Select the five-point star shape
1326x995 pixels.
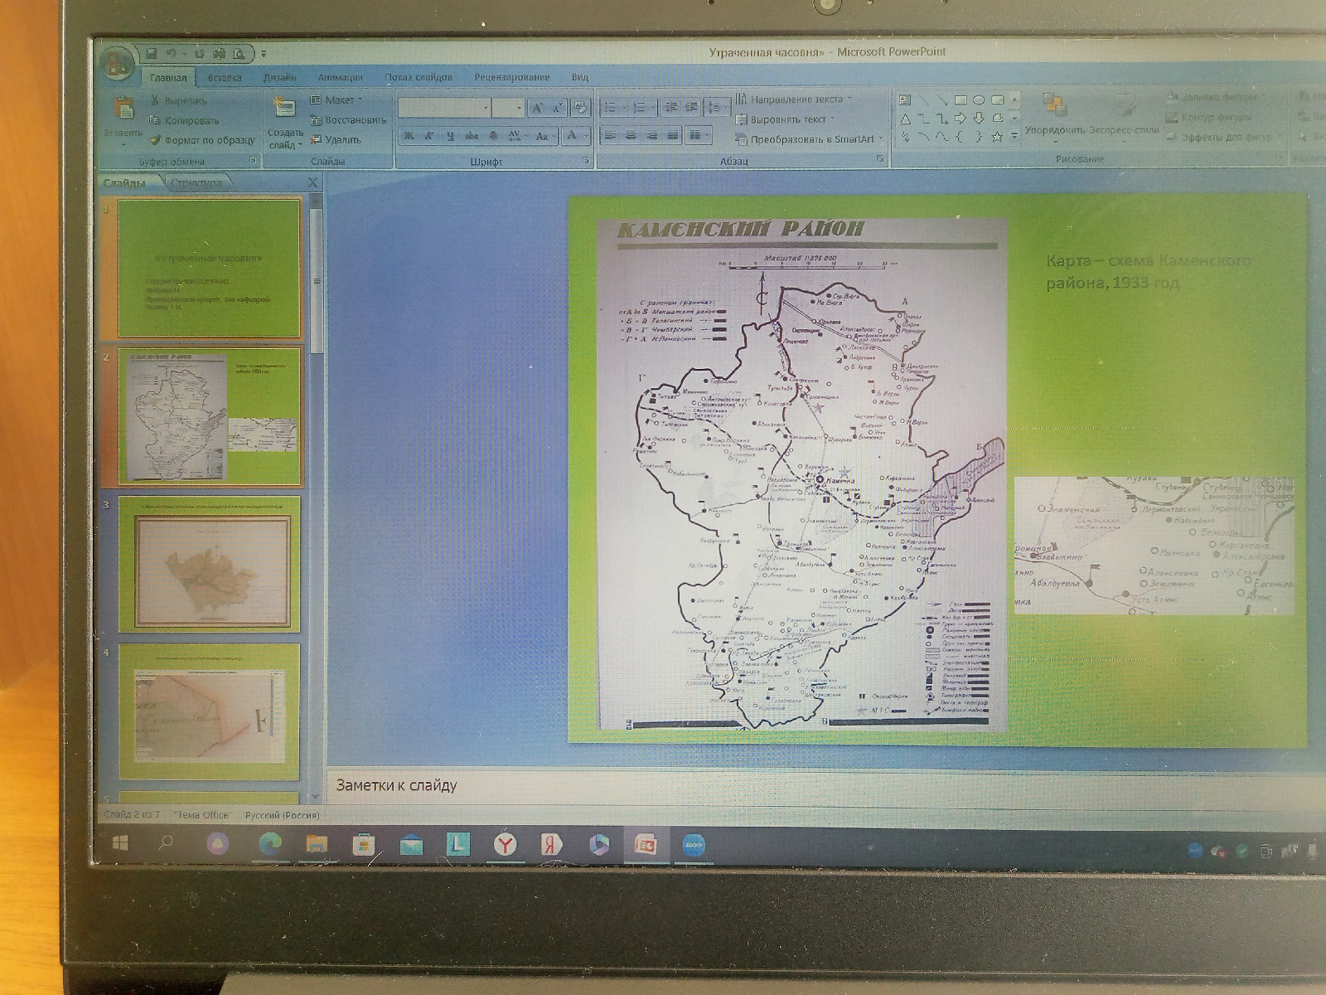(x=997, y=137)
